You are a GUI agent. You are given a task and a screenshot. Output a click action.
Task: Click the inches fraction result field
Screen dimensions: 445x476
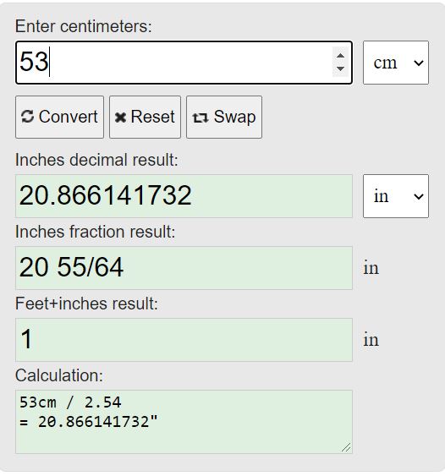[184, 268]
